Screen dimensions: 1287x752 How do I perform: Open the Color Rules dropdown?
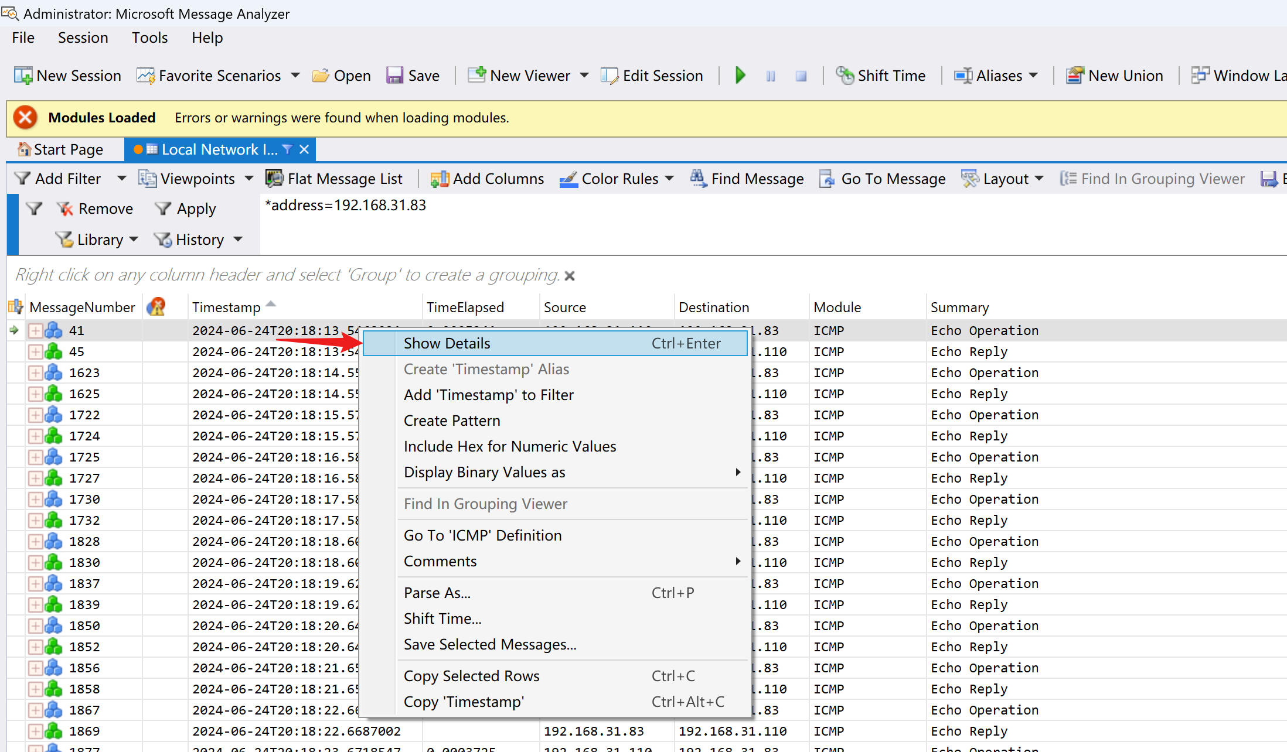click(x=670, y=179)
